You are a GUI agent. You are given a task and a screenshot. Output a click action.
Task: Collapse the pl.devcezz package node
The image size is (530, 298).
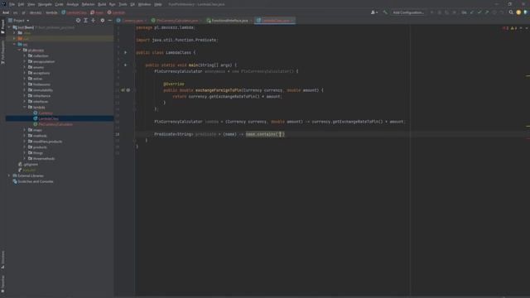point(19,50)
